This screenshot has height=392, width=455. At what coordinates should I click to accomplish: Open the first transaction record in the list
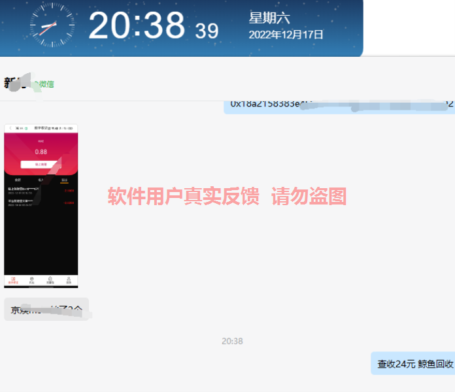[x=41, y=190]
